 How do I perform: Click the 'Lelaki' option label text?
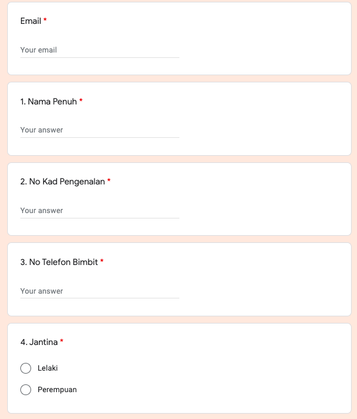coord(48,368)
